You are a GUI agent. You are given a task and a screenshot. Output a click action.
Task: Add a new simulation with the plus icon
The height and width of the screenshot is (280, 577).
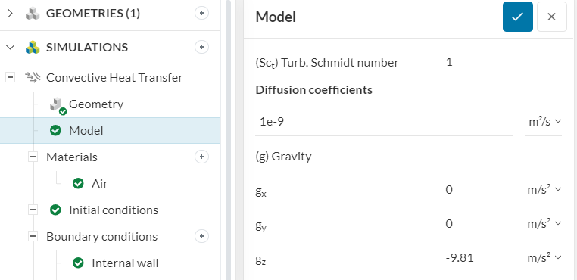click(201, 47)
